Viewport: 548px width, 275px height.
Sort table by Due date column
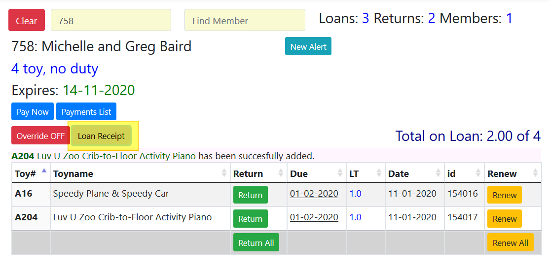(340, 173)
